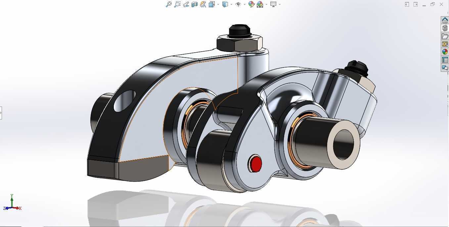This screenshot has width=449, height=227.
Task: Open Edit Appearance tool
Action: click(251, 4)
